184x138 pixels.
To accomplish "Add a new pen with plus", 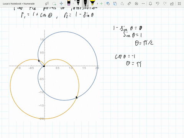I will 101,3.
